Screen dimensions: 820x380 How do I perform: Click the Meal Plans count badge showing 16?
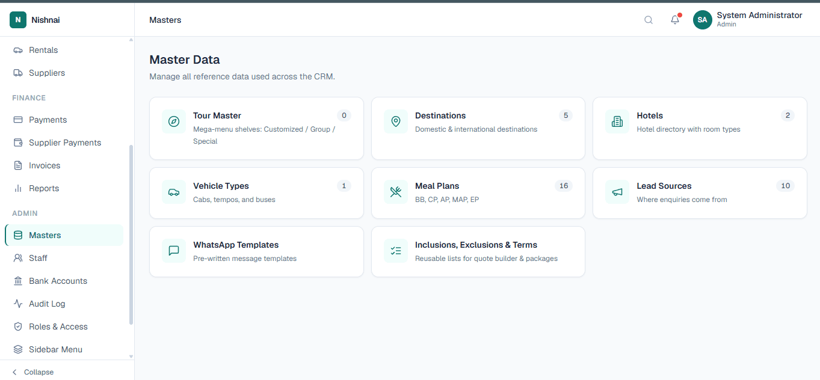(x=564, y=186)
